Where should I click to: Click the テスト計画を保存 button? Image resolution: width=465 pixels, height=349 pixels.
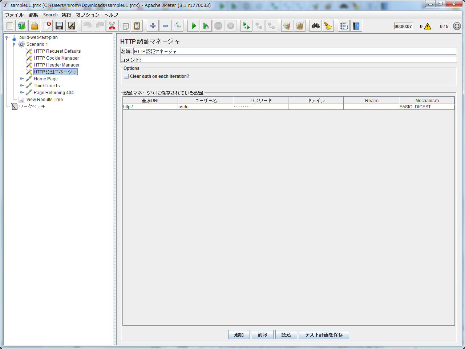click(x=324, y=335)
